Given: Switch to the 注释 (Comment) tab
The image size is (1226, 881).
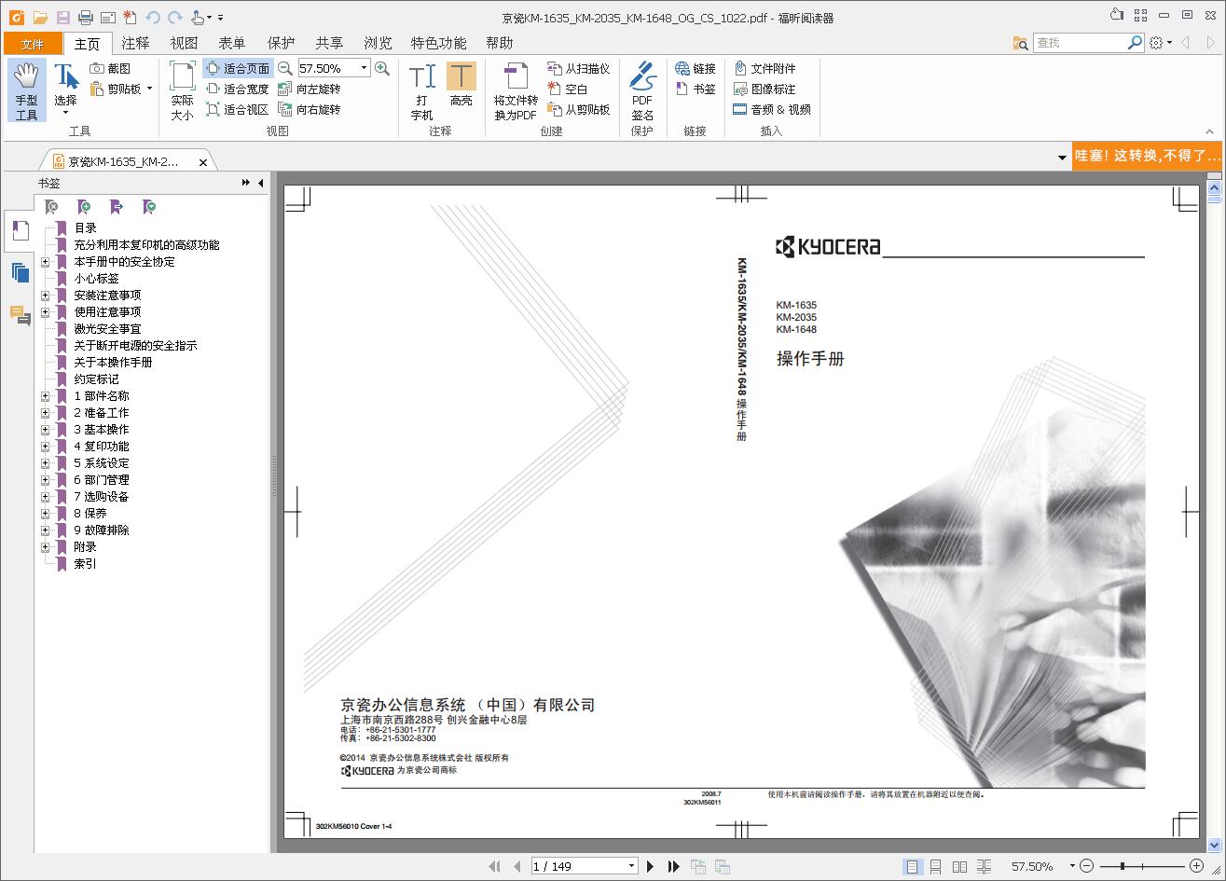Looking at the screenshot, I should [135, 43].
